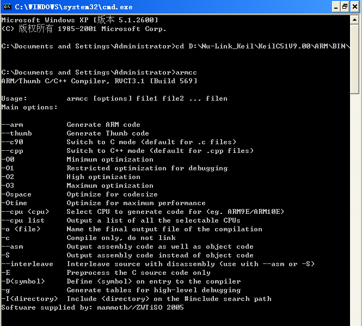Click 'Output assembly code instead of object code'
This screenshot has height=326, width=362.
coord(160,255)
